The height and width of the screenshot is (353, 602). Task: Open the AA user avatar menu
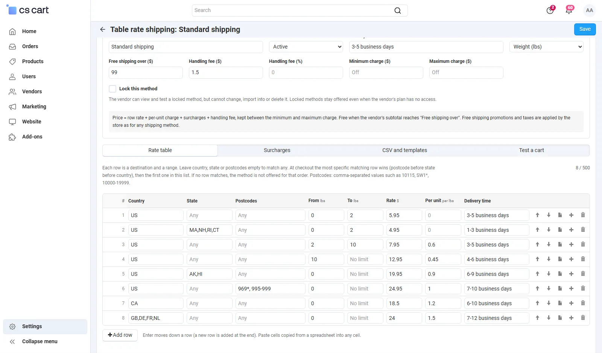pyautogui.click(x=589, y=10)
